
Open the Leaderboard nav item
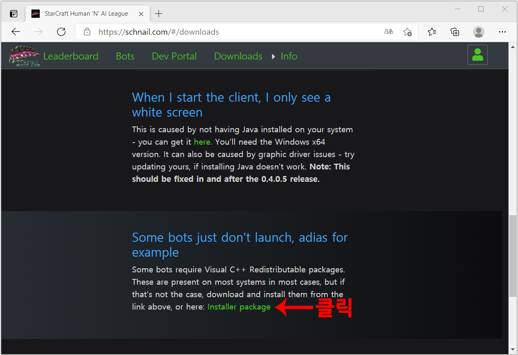pyautogui.click(x=71, y=56)
